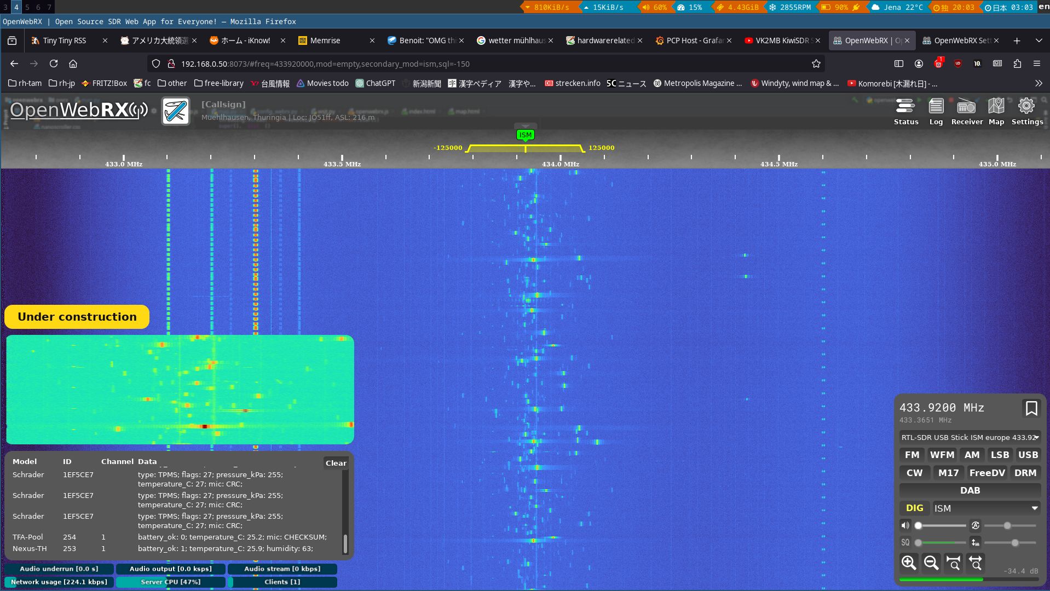
Task: Adjust the squelch level slider
Action: click(x=940, y=542)
